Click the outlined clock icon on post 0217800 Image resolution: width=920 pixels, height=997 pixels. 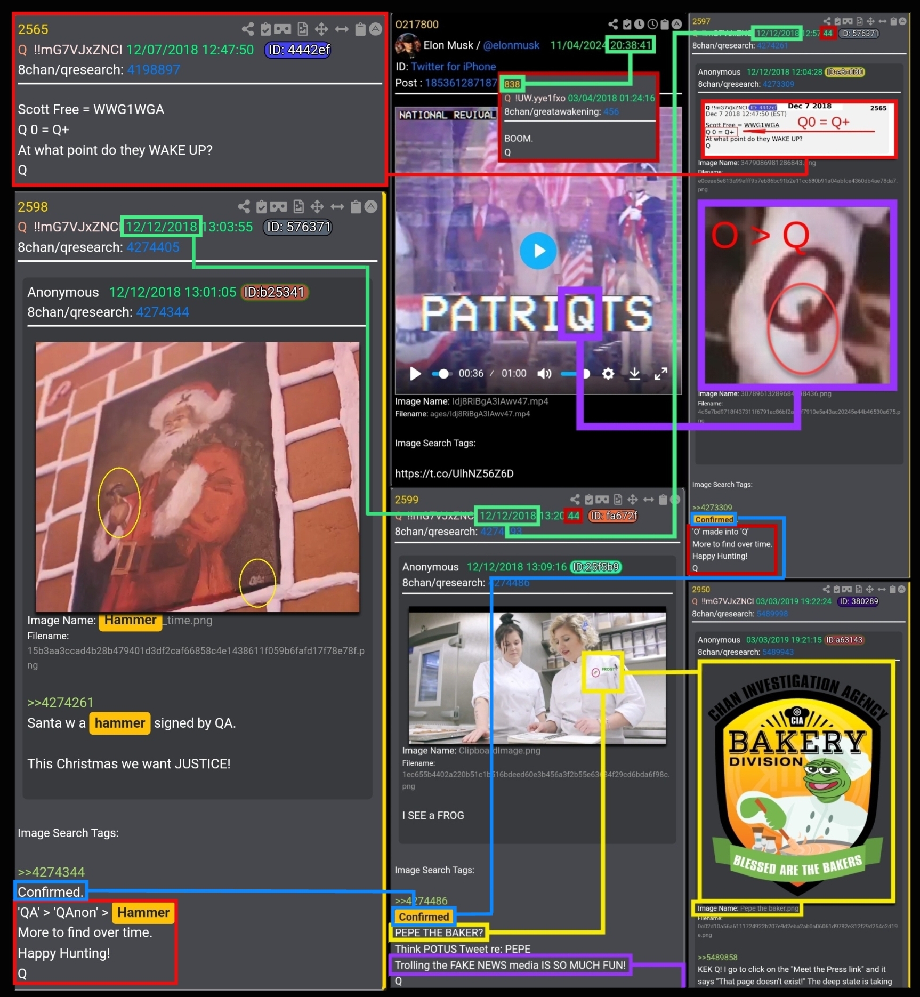tap(652, 25)
